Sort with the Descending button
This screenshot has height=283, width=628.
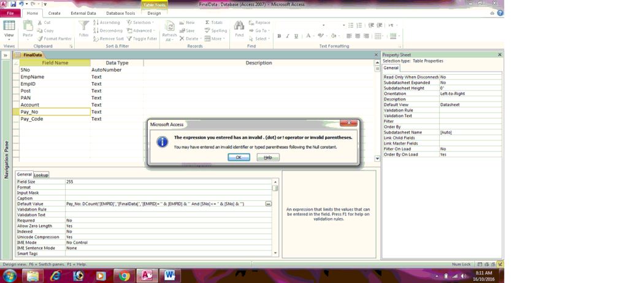tap(108, 31)
